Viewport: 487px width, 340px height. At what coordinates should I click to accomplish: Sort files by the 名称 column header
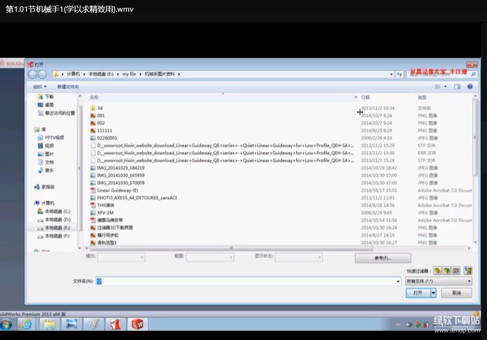click(94, 97)
